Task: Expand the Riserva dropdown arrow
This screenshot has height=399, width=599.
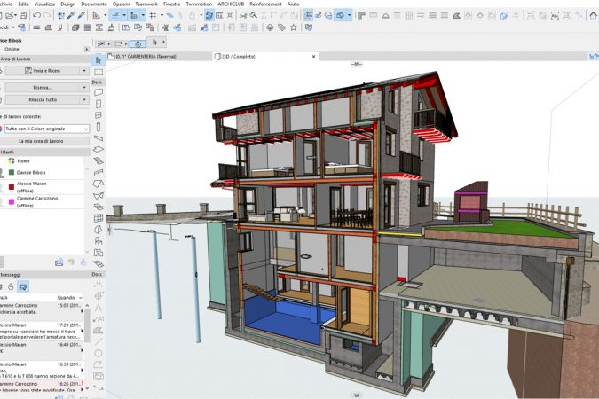Action: (x=86, y=87)
